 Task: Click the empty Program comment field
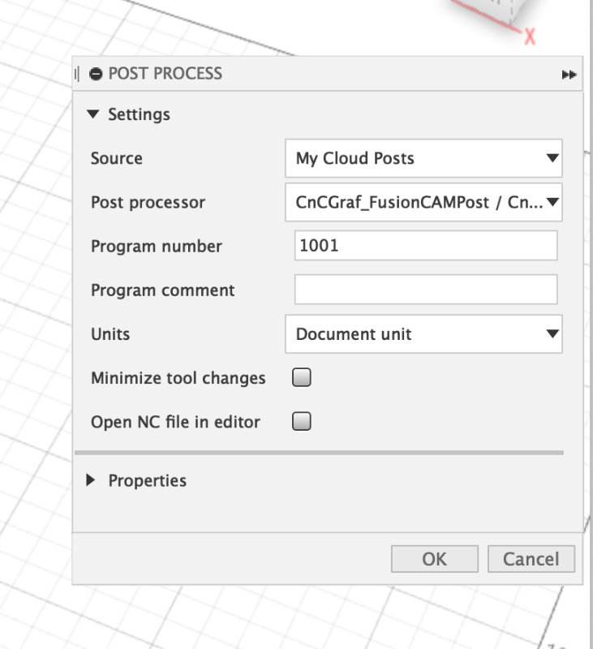(426, 290)
